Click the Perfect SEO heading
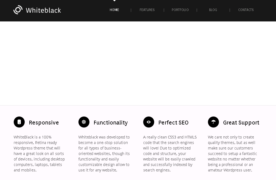Viewport: 276px width, 180px height. [x=173, y=123]
